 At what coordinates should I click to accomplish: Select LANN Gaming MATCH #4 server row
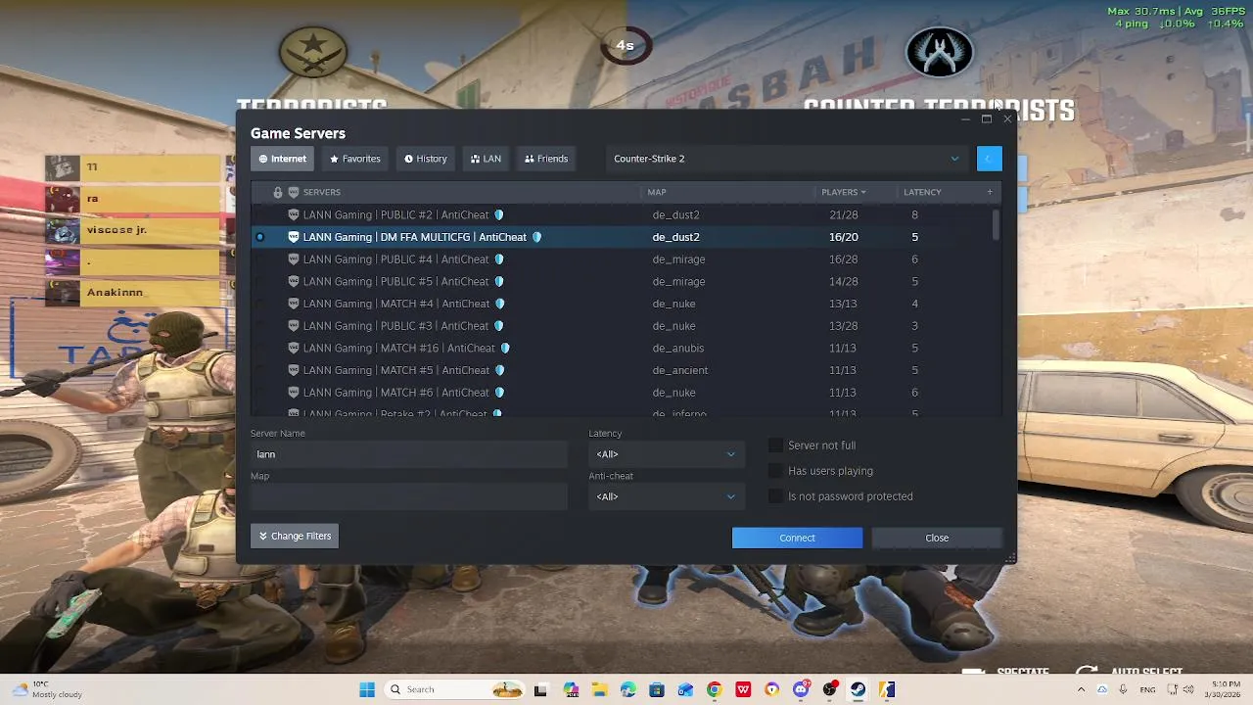(x=626, y=304)
